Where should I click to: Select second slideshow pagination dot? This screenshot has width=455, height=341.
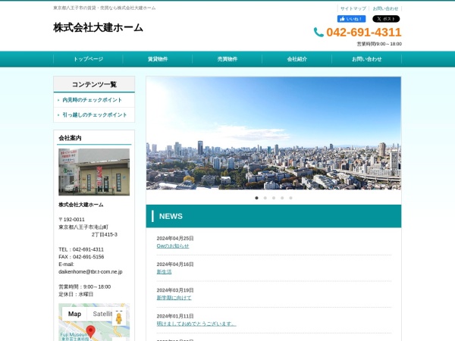coord(265,198)
